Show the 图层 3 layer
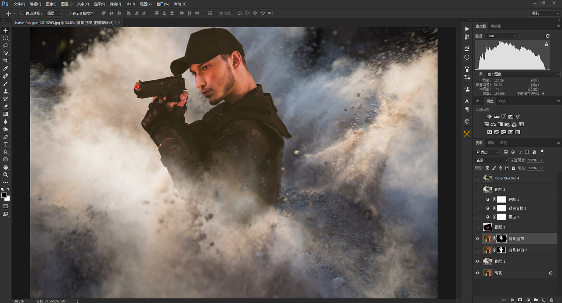Viewport: 562px width, 303px height. [478, 189]
